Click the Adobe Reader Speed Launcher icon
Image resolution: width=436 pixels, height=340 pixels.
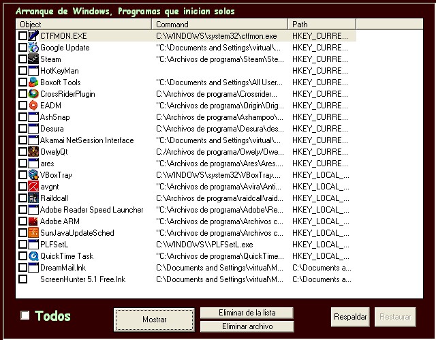33,210
